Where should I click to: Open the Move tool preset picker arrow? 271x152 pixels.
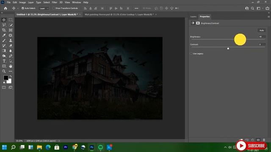pyautogui.click(x=18, y=8)
